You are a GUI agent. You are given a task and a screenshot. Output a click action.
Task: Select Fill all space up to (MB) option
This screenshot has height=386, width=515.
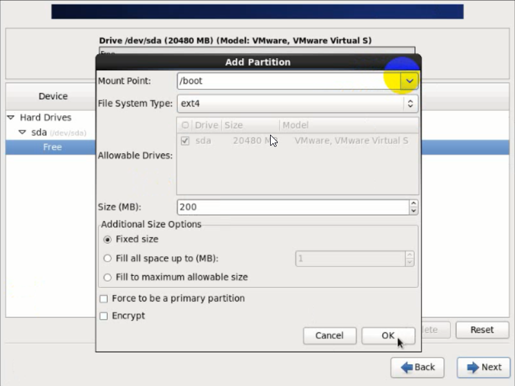coord(108,258)
